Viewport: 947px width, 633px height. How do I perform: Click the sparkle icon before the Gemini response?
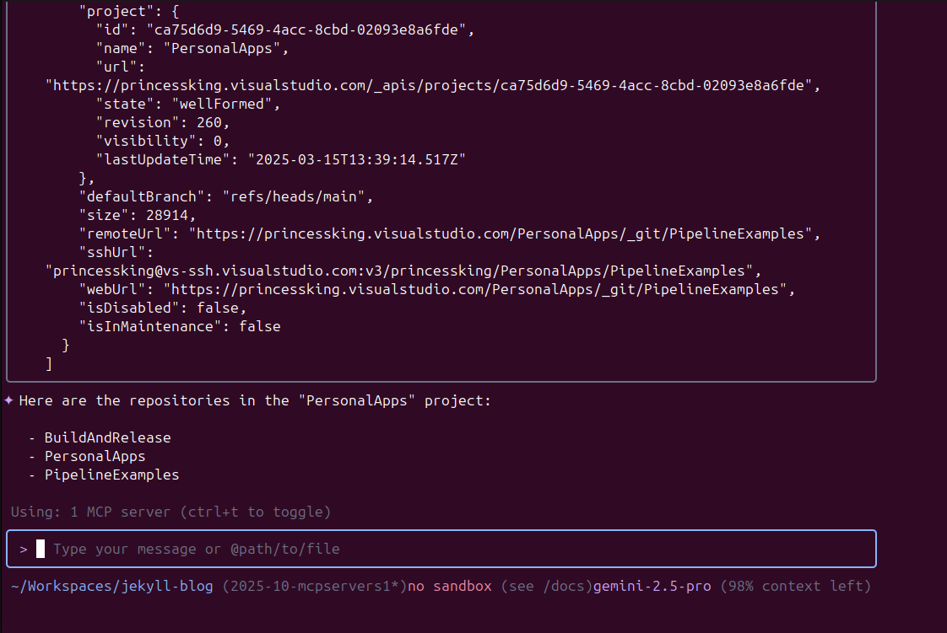8,400
